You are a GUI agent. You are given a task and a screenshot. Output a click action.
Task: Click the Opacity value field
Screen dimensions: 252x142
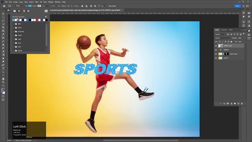pos(240,38)
